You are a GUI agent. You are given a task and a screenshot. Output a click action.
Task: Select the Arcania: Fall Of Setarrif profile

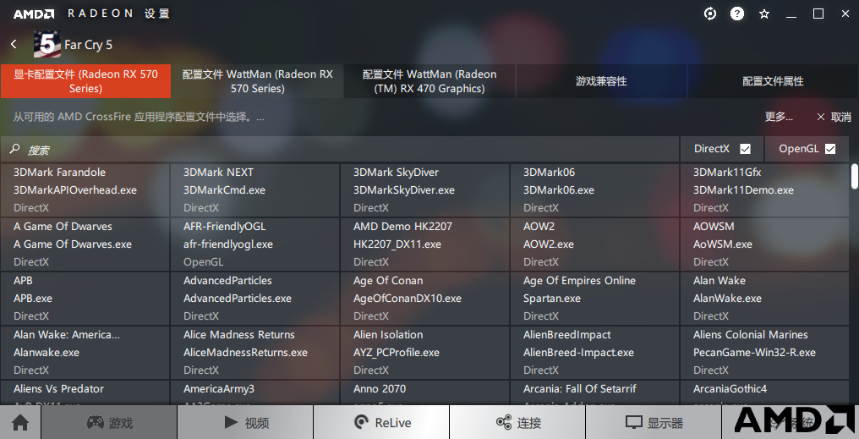(594, 393)
